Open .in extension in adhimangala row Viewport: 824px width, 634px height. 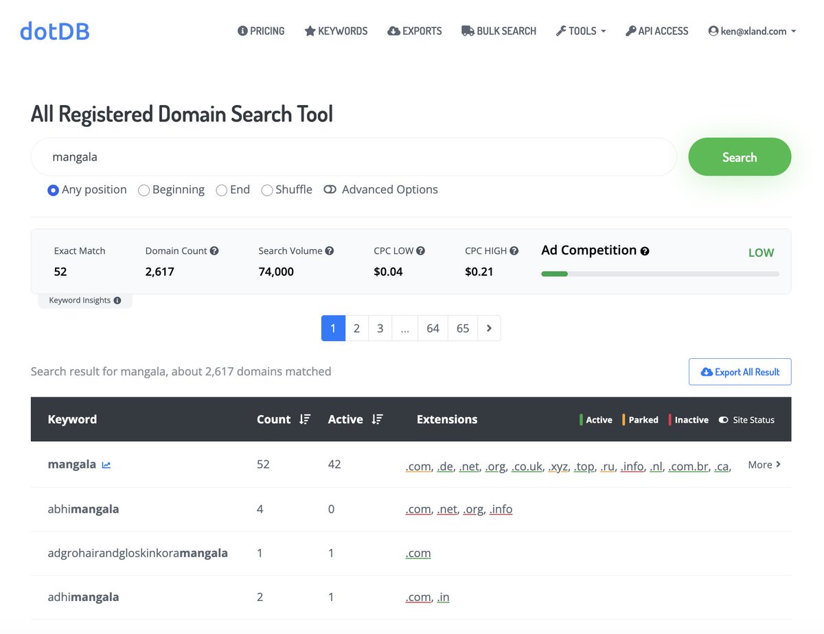[444, 597]
